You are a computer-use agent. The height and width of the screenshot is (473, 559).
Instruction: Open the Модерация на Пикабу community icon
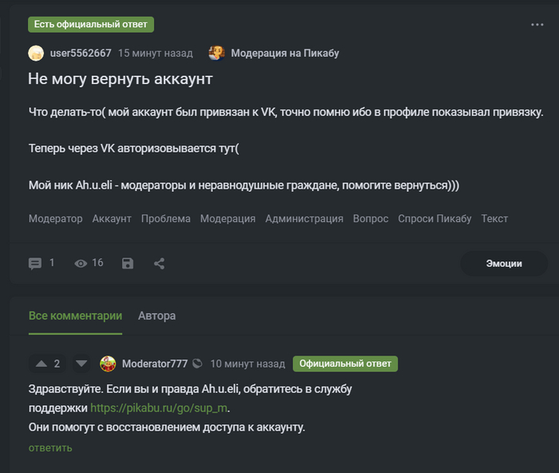point(216,54)
